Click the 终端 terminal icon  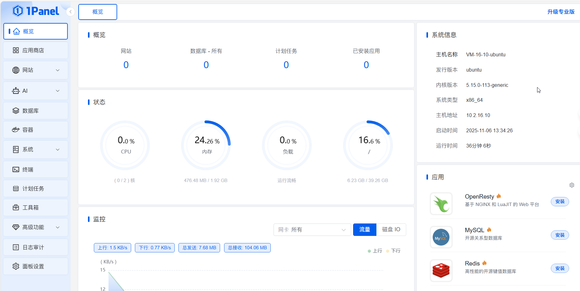tap(16, 170)
